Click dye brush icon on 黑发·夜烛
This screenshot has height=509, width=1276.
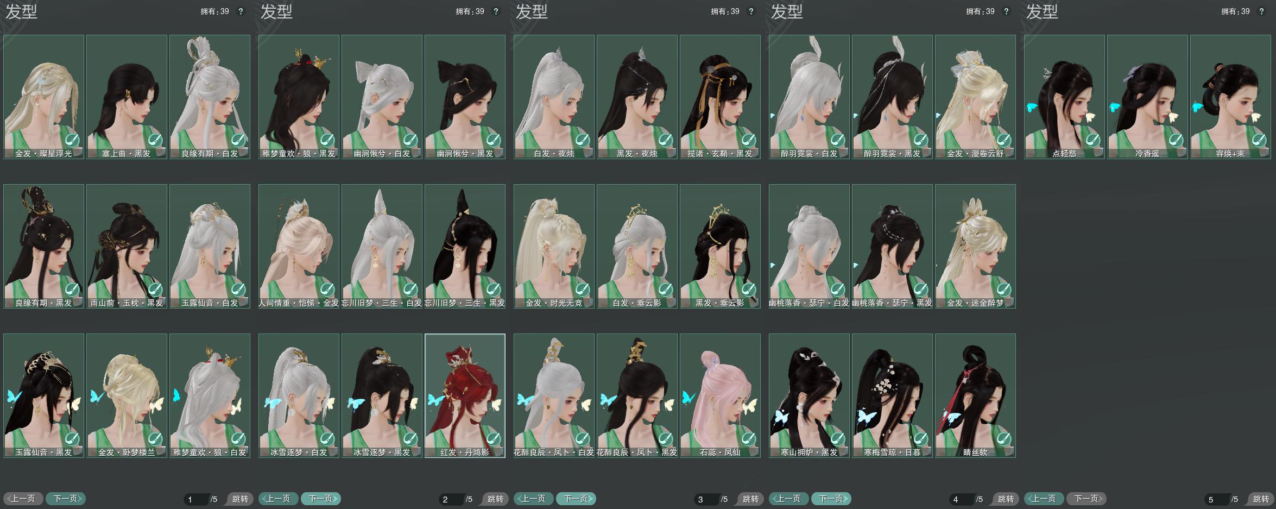tap(666, 141)
